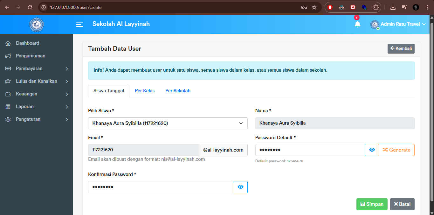Click the Password Default input field

tap(310, 150)
